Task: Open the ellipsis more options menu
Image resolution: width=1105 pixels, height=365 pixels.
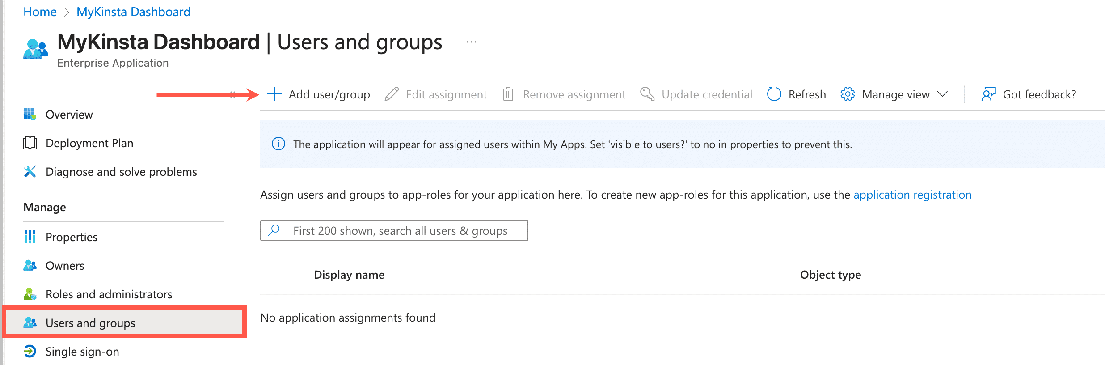Action: pos(471,42)
